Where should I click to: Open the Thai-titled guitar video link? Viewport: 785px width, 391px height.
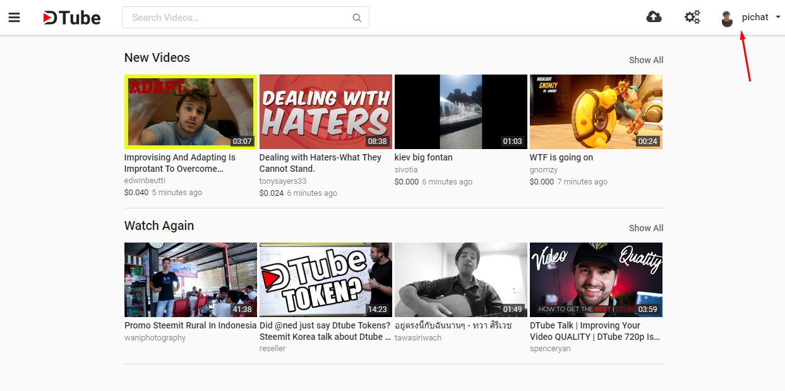point(453,325)
